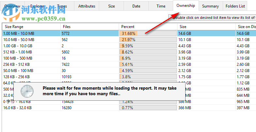Image resolution: width=256 pixels, height=132 pixels.
Task: Select the 1.00 GB - 10.0 GB row
Action: point(129,46)
